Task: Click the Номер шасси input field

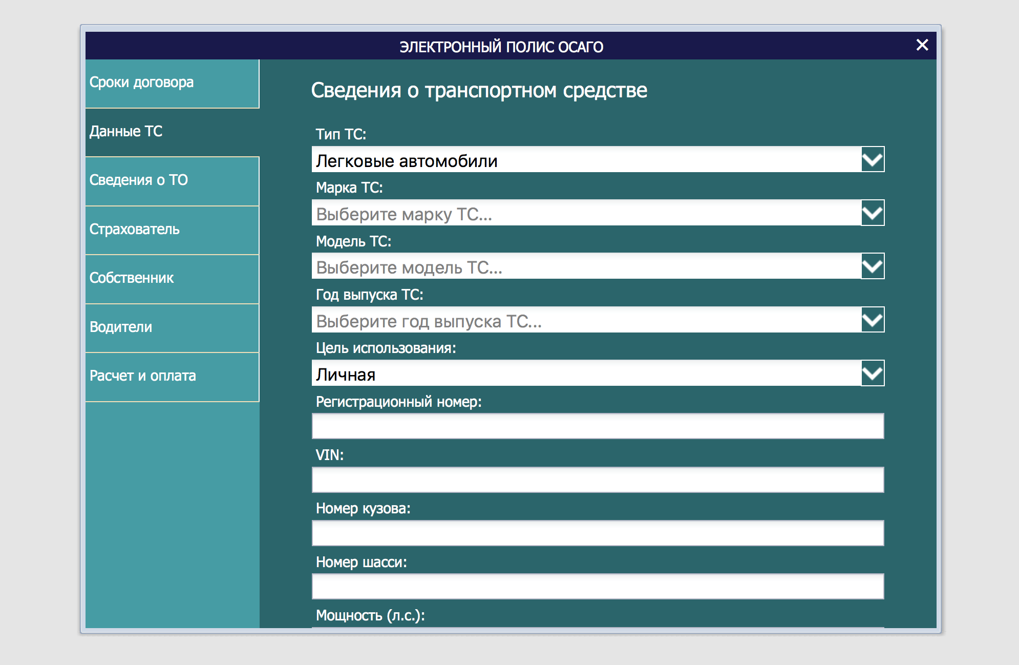Action: coord(598,587)
